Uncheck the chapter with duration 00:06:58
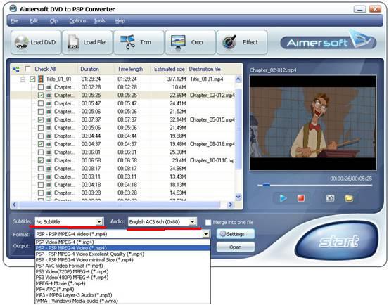Viewport: 389px width, 305px height. tap(41, 160)
